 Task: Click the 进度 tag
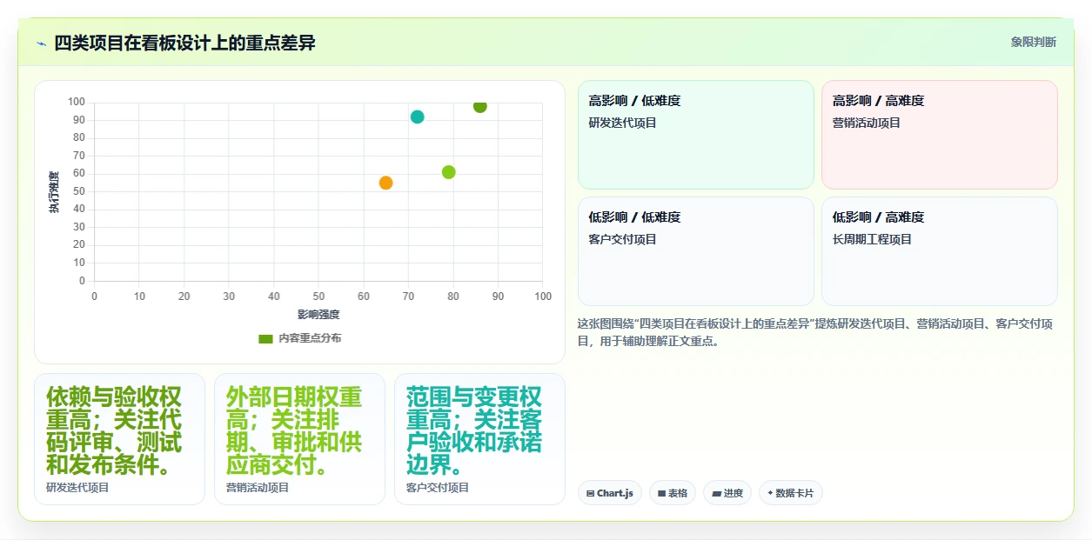[x=727, y=493]
